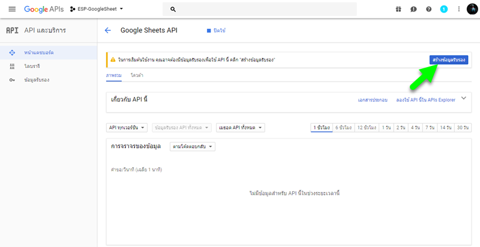The height and width of the screenshot is (247, 480).
Task: Select the 6 ชั่วโมง time range
Action: pyautogui.click(x=344, y=128)
